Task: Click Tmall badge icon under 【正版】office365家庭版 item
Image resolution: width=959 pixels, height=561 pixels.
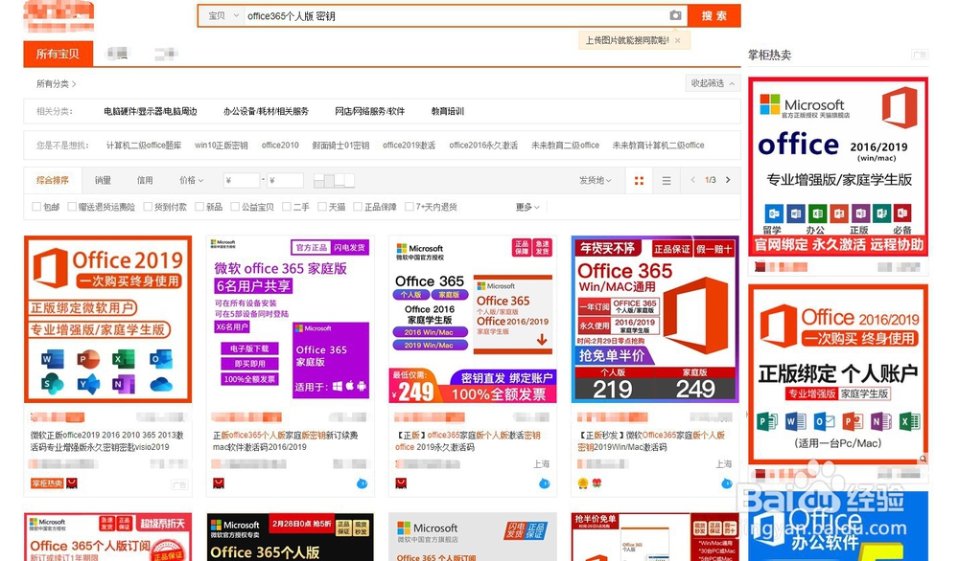Action: point(401,483)
